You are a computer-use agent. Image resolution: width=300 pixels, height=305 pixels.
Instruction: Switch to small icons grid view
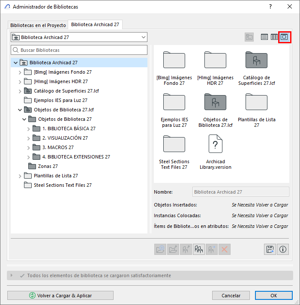click(x=274, y=37)
